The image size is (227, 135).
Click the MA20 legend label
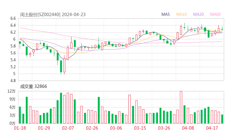(x=198, y=14)
